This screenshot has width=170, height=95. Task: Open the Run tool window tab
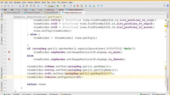(x=7, y=94)
